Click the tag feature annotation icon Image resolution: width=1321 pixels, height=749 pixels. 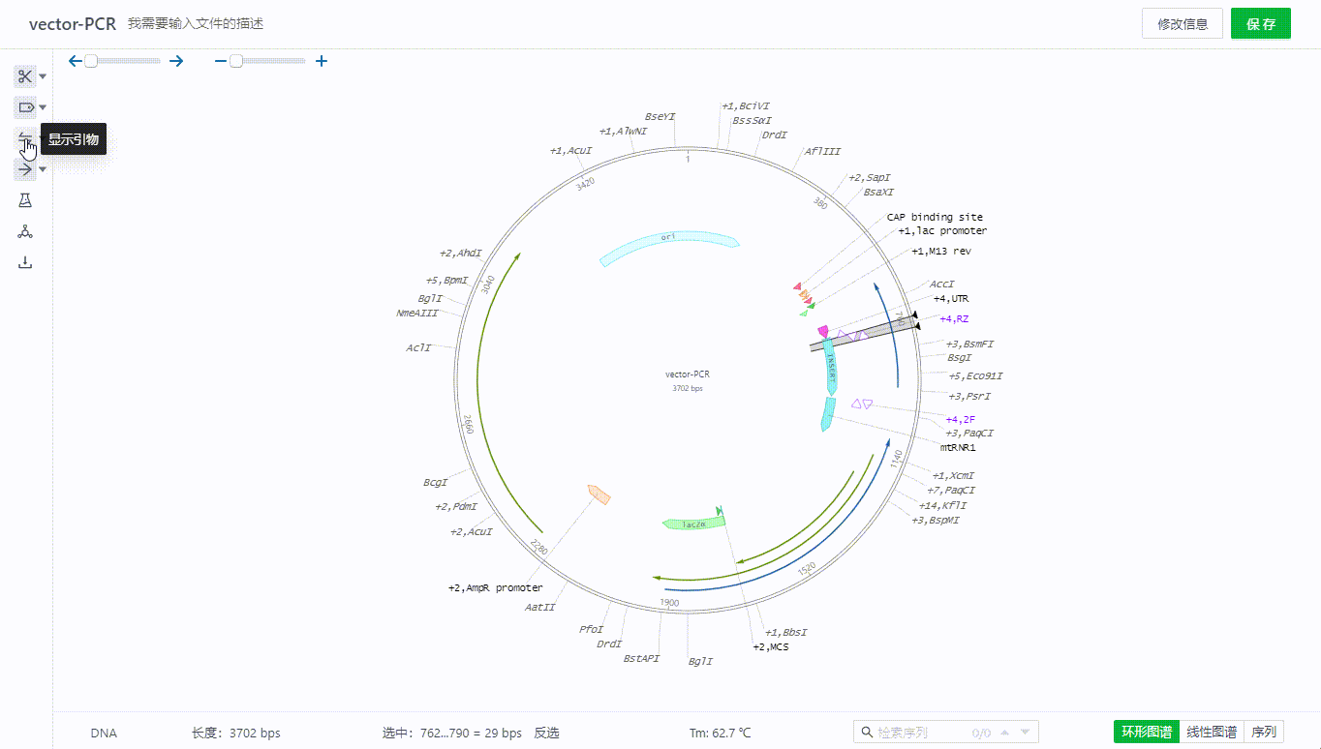click(x=25, y=107)
